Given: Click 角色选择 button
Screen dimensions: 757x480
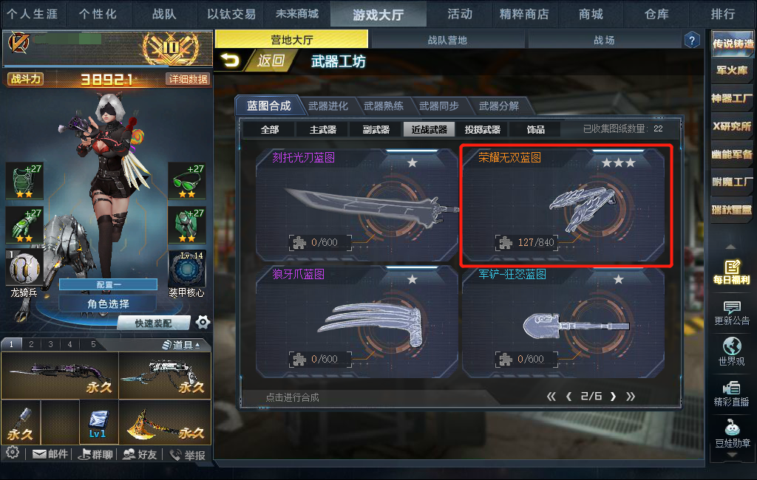Looking at the screenshot, I should 108,304.
